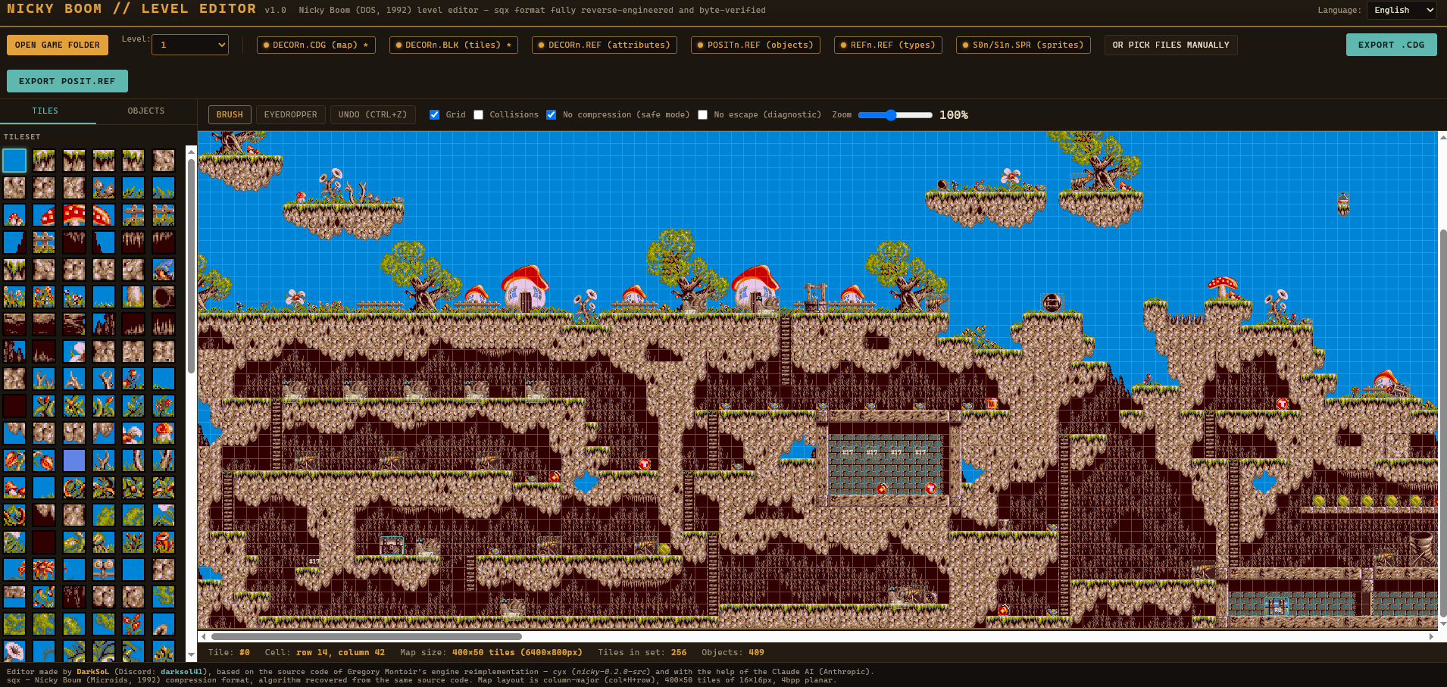Load the S0n/S1n.SPR (sprites) file

pyautogui.click(x=1024, y=45)
